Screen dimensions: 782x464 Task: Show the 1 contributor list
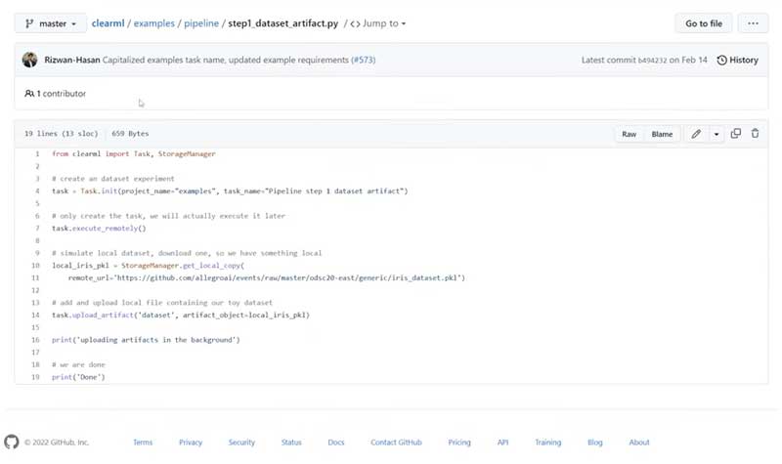[x=56, y=93]
